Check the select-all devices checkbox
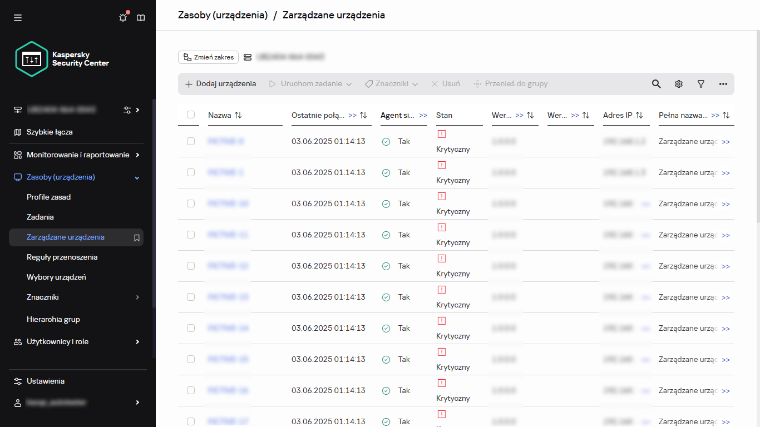760x427 pixels. pyautogui.click(x=191, y=115)
